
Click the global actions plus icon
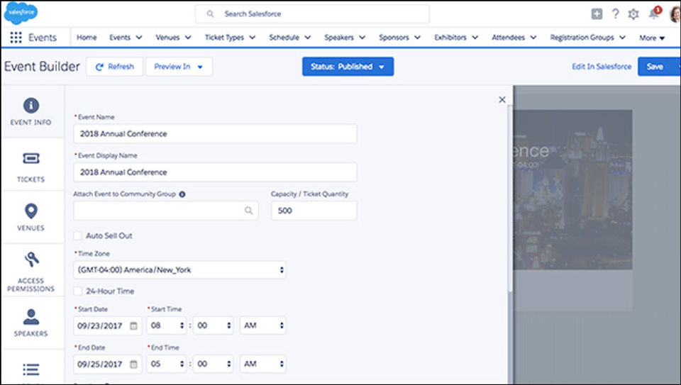point(597,14)
